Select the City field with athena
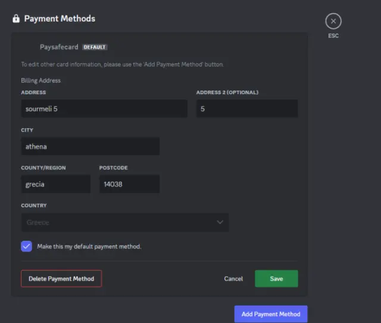Viewport: 381px width, 323px height. 90,146
